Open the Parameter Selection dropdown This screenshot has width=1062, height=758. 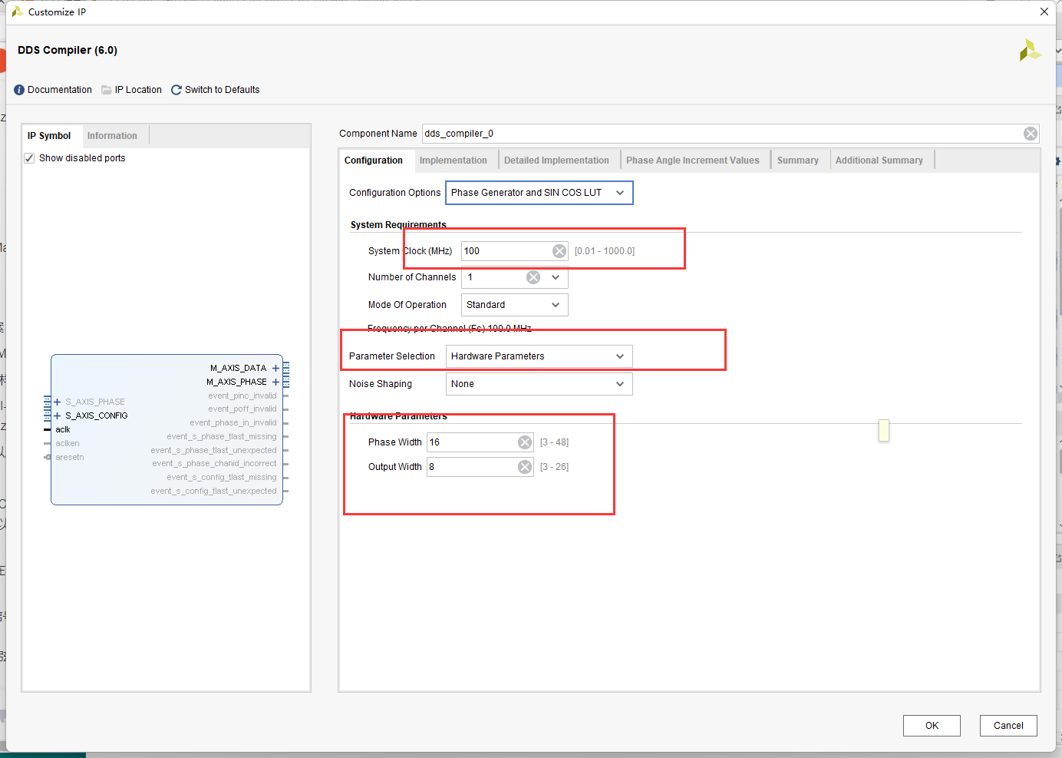pyautogui.click(x=539, y=356)
